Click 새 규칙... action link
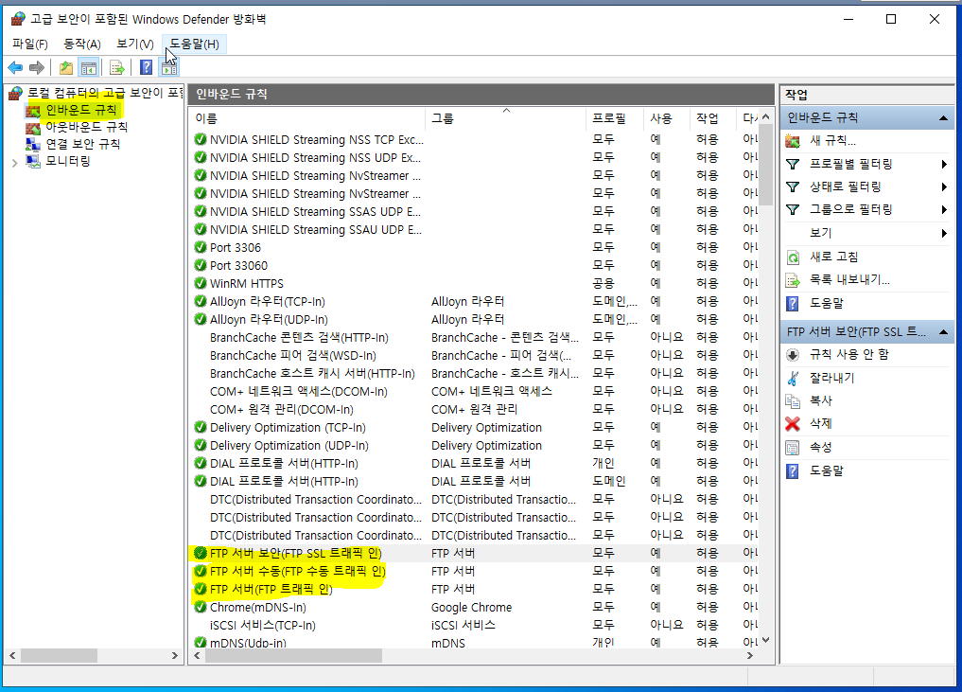The height and width of the screenshot is (692, 962). [832, 141]
